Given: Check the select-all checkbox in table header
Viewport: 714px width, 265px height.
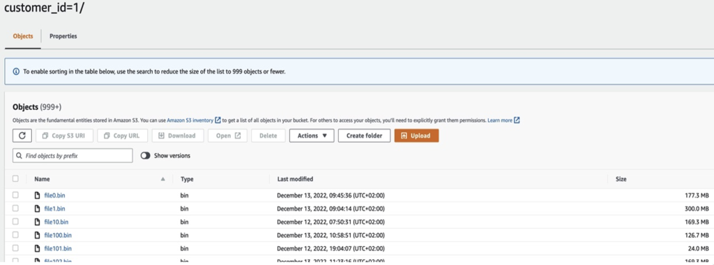Looking at the screenshot, I should pos(15,179).
